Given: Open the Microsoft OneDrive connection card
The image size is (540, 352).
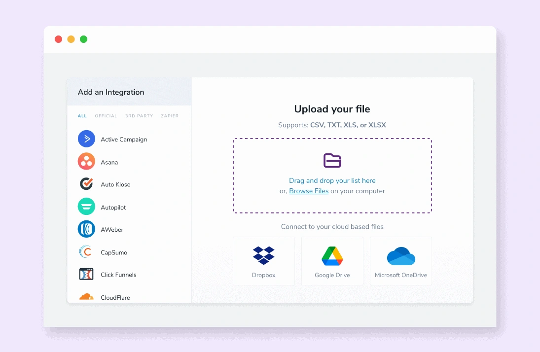Looking at the screenshot, I should pos(400,261).
